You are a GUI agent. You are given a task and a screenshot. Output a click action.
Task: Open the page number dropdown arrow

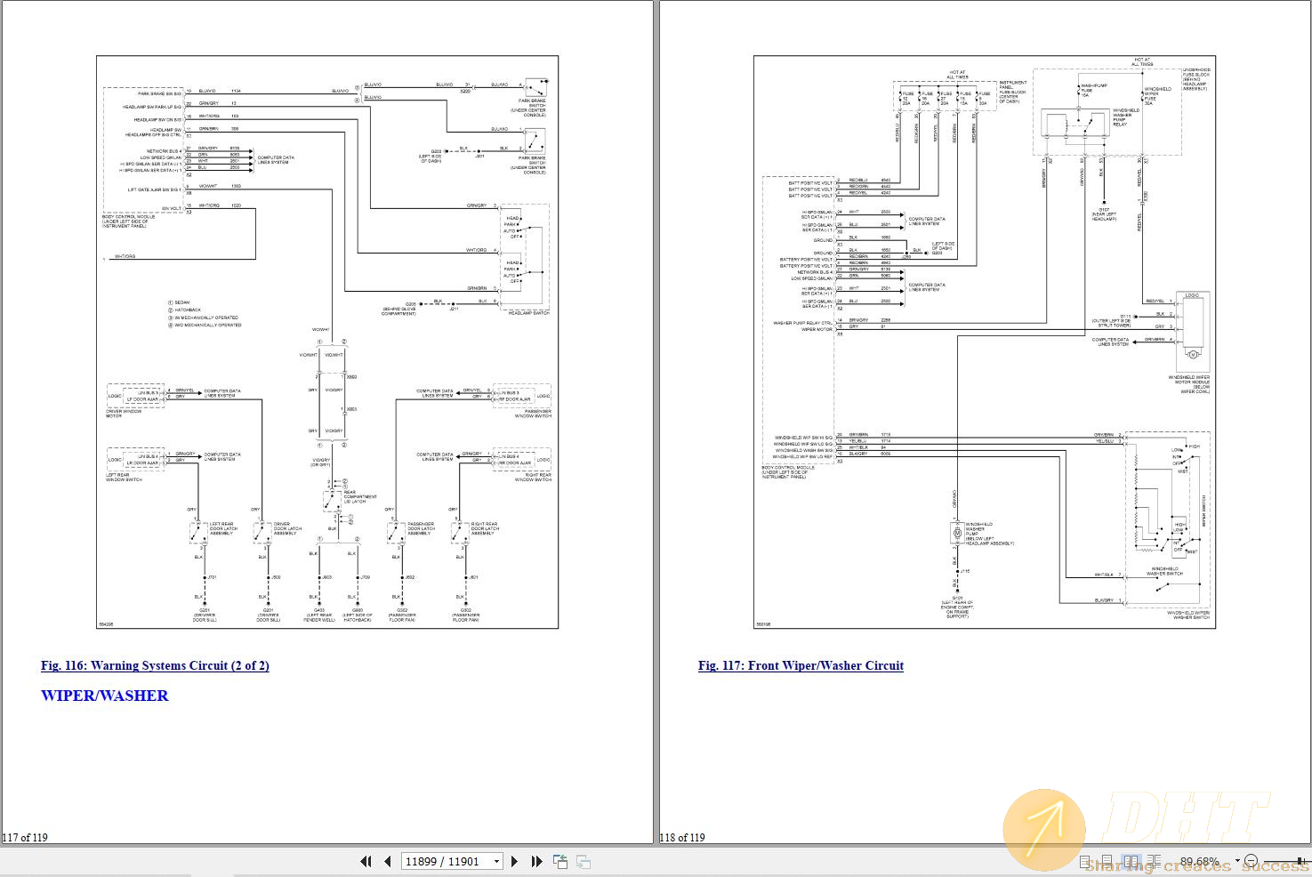pos(496,861)
